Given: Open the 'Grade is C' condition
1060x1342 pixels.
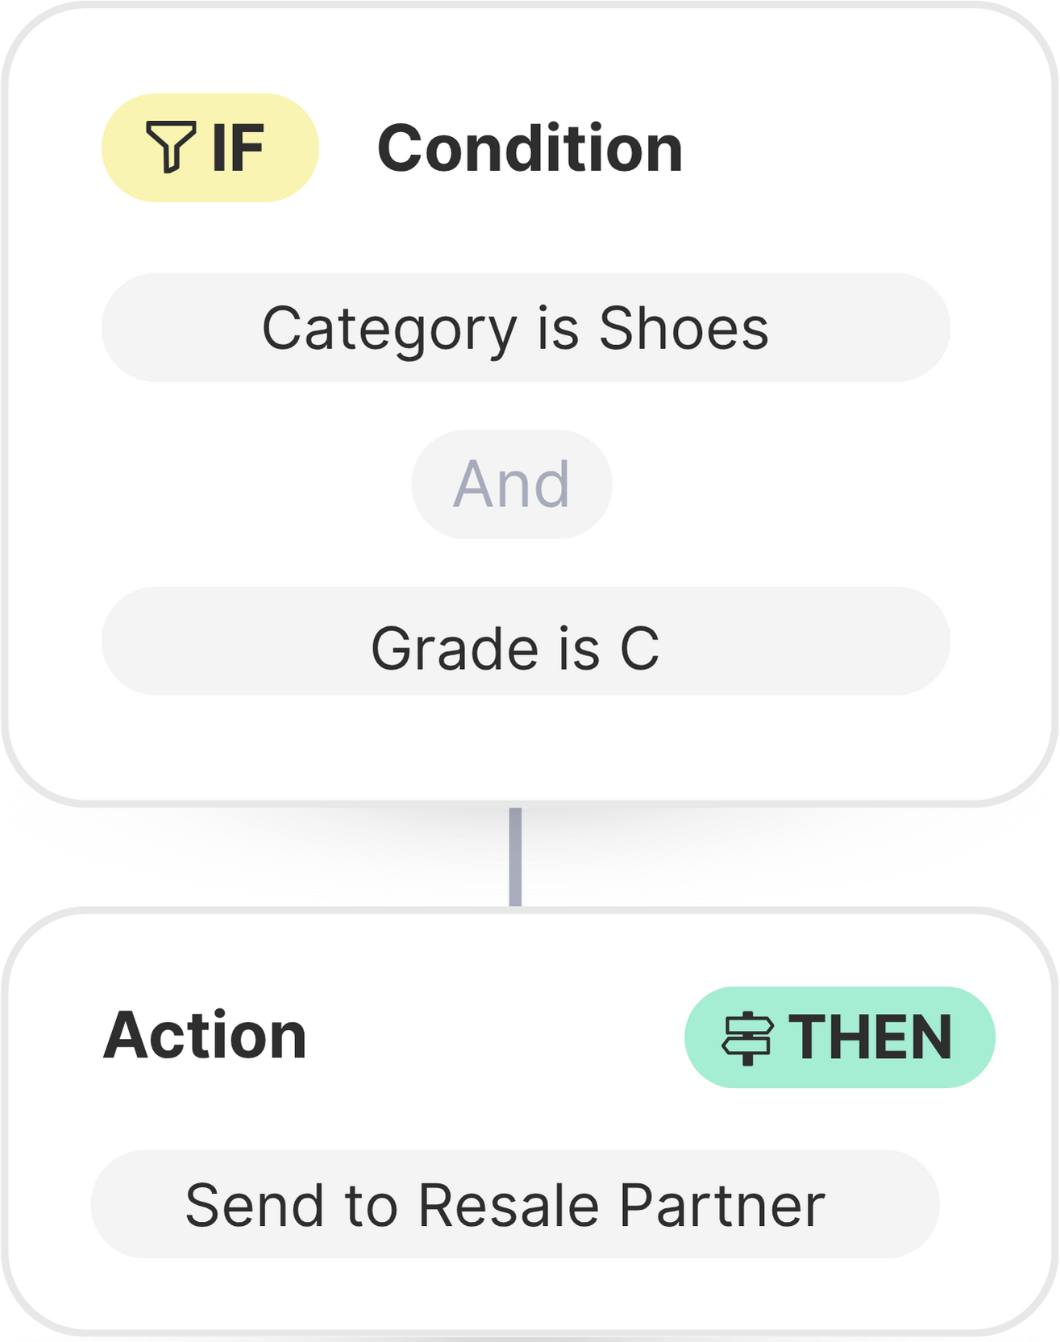Looking at the screenshot, I should click(x=525, y=641).
